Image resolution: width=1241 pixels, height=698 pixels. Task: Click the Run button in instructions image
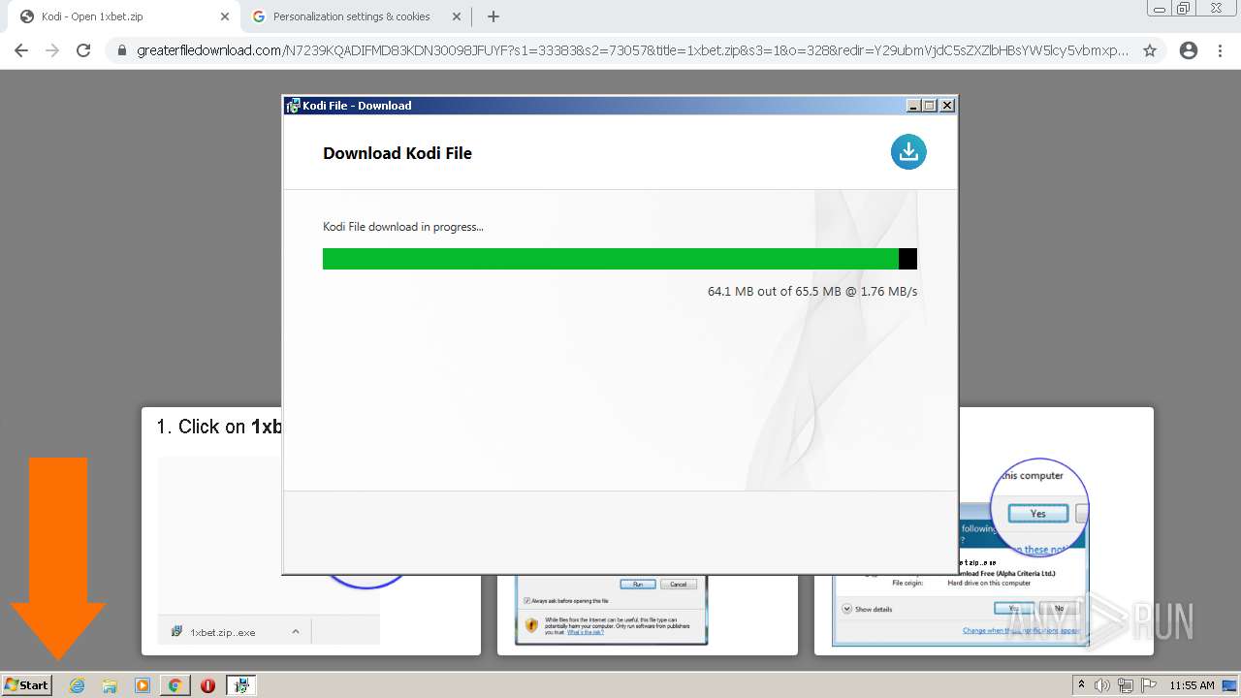[x=638, y=584]
